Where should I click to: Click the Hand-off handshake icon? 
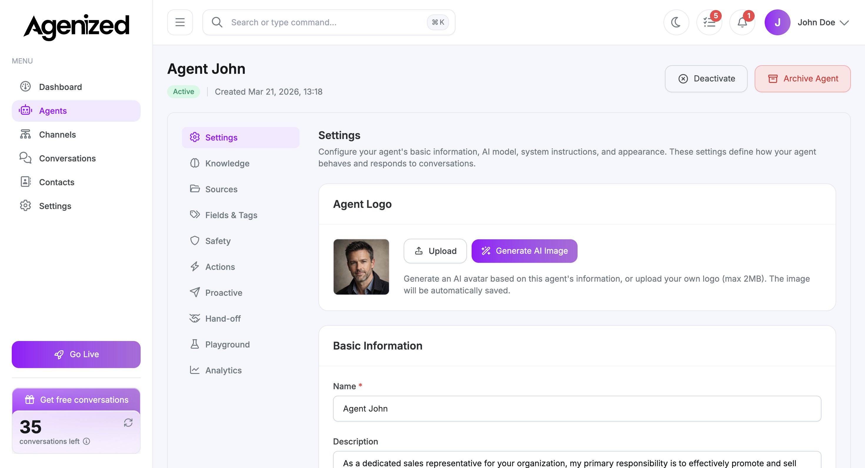click(x=195, y=318)
